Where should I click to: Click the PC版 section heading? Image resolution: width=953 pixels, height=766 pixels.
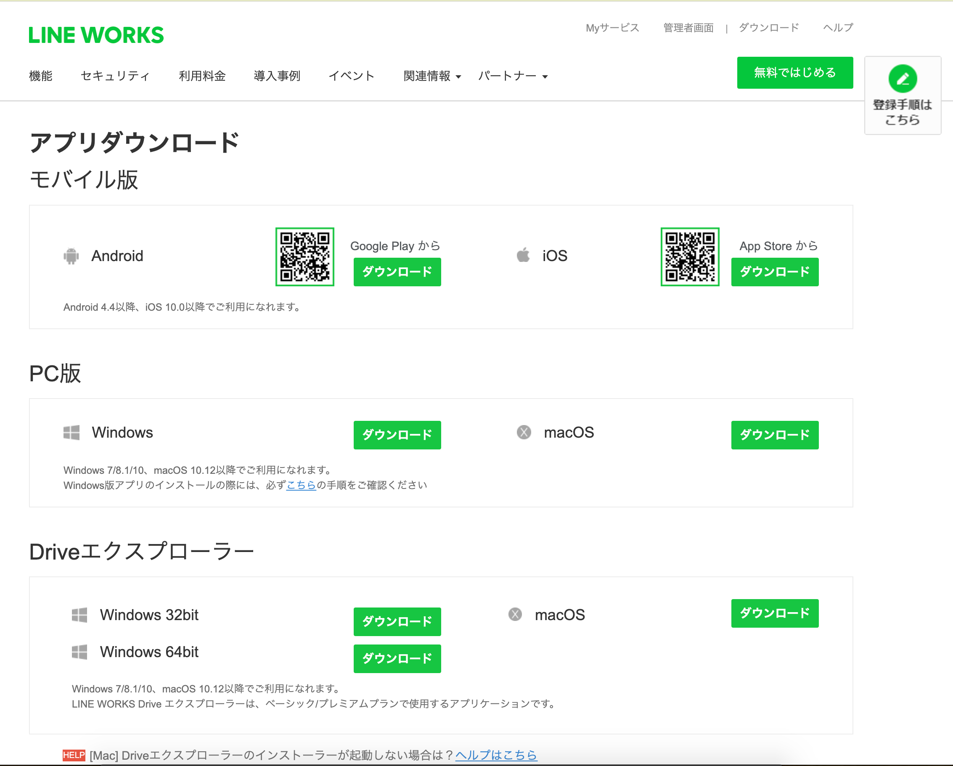[55, 373]
